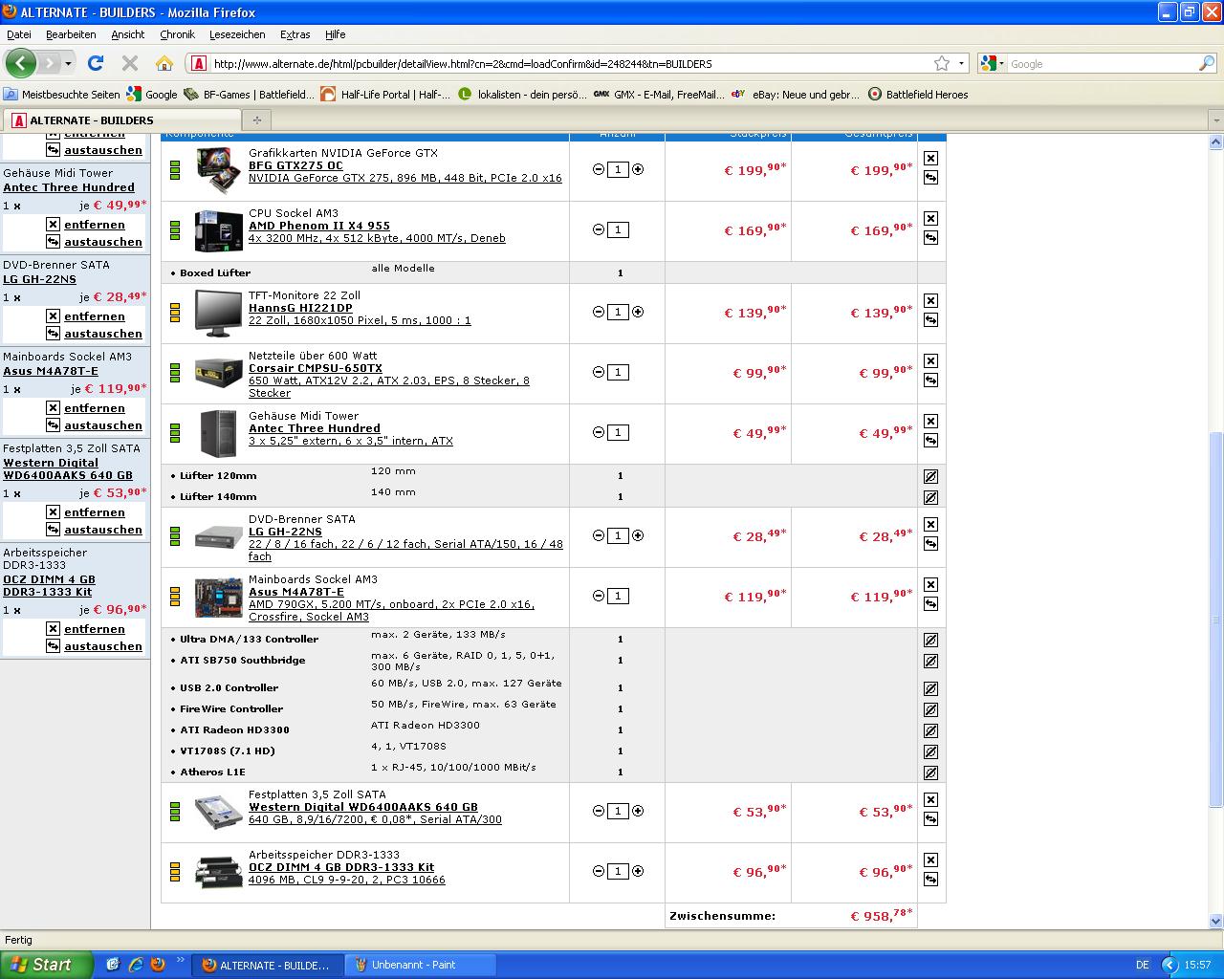The width and height of the screenshot is (1224, 979).
Task: Click the availability indicator for HannsG HI221DP
Action: coord(175,312)
